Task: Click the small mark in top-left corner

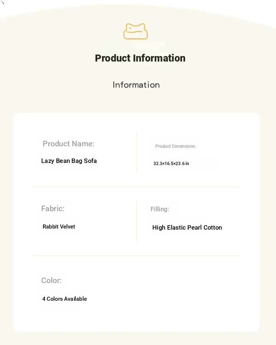Action: pyautogui.click(x=3, y=3)
